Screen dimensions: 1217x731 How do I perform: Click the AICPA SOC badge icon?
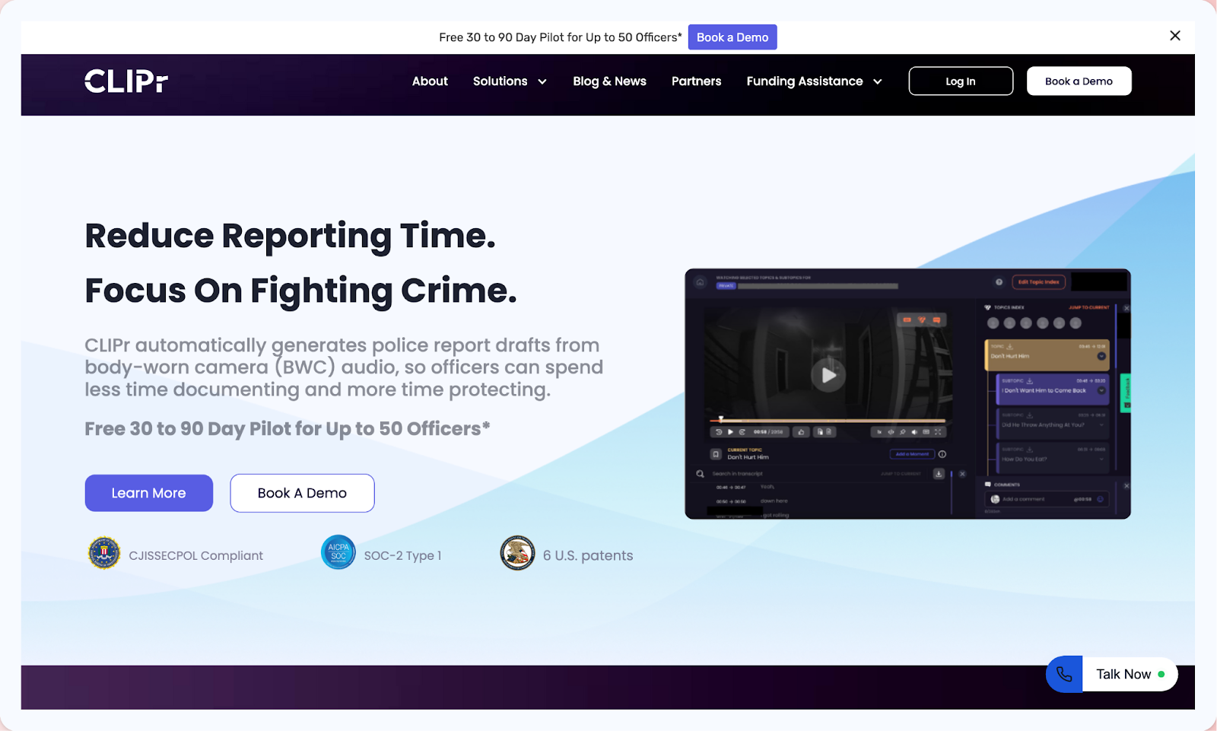pos(338,552)
